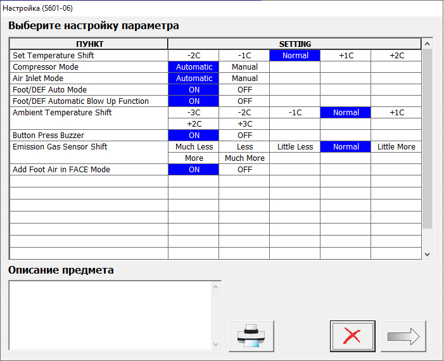Screen dimensions: 444x361
Task: Select Manual for Compressor Mode
Action: (244, 67)
